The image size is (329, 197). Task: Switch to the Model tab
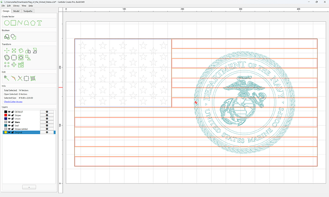click(x=16, y=11)
